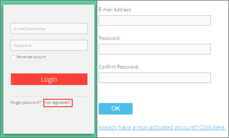Viewport: 229px width, 138px height.
Task: Enable the Remember account checkbox
Action: pyautogui.click(x=13, y=57)
